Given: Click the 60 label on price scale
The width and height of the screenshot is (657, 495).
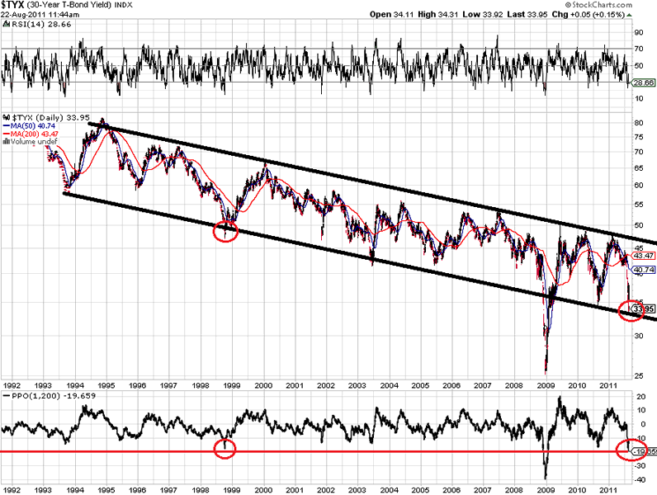Looking at the screenshot, I should 639,185.
